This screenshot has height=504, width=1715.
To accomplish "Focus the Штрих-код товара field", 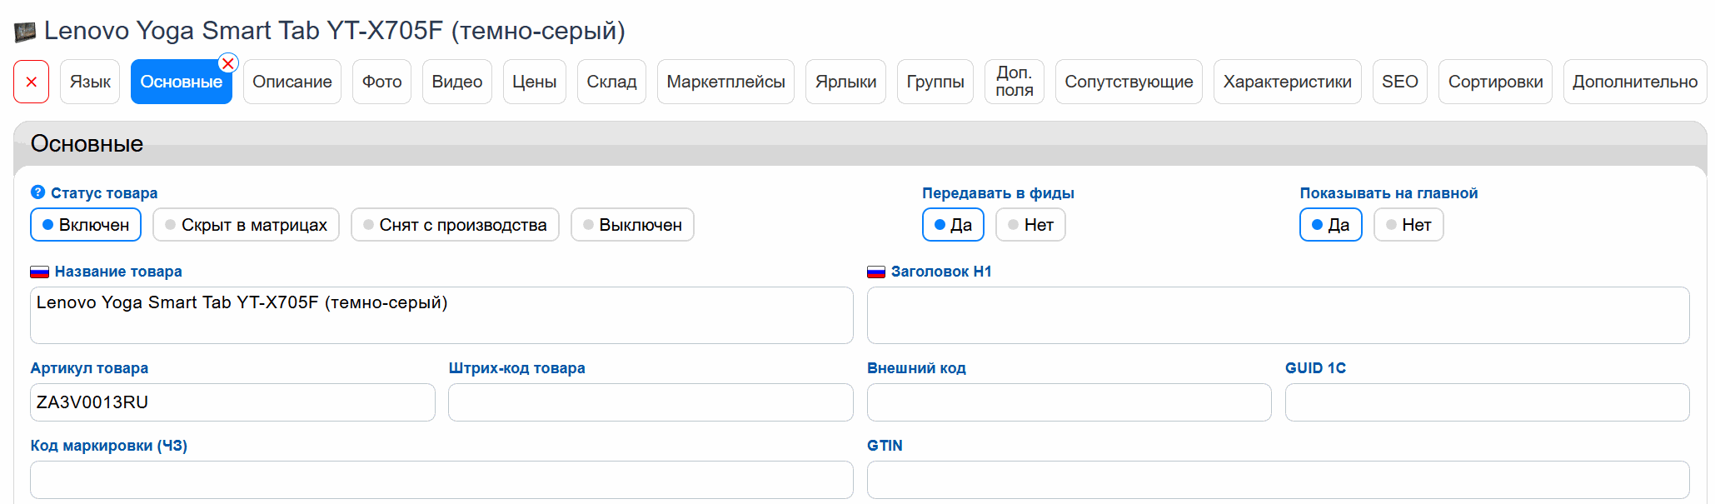I will pos(651,402).
